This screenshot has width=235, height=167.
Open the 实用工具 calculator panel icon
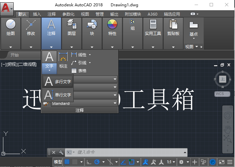153,24
